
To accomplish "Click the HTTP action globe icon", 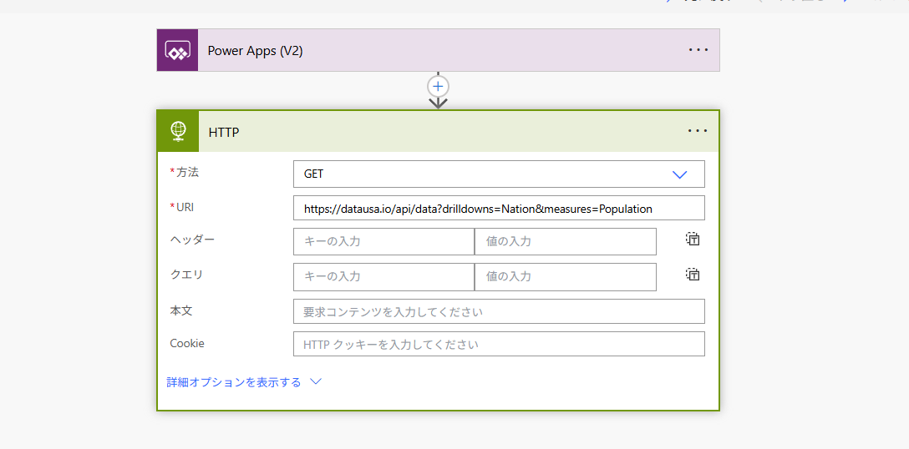I will click(x=178, y=132).
